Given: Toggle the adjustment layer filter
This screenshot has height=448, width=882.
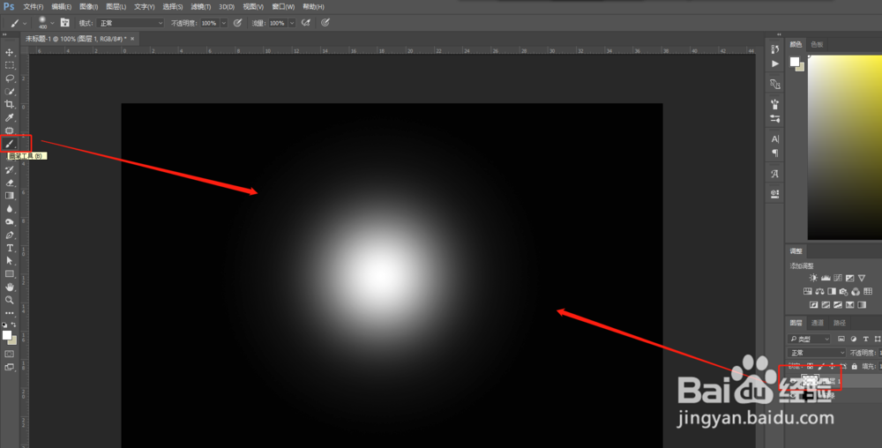Looking at the screenshot, I should pos(853,339).
